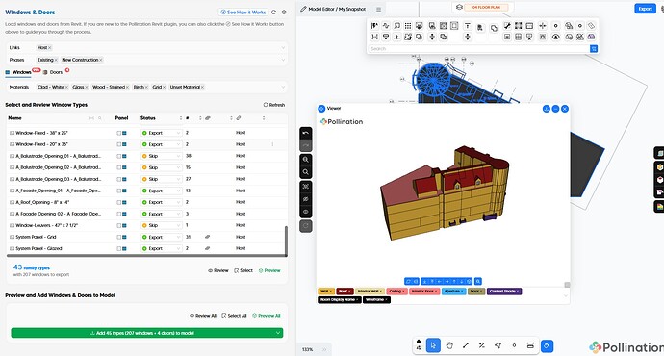Click the text T icon in command palette

click(467, 26)
